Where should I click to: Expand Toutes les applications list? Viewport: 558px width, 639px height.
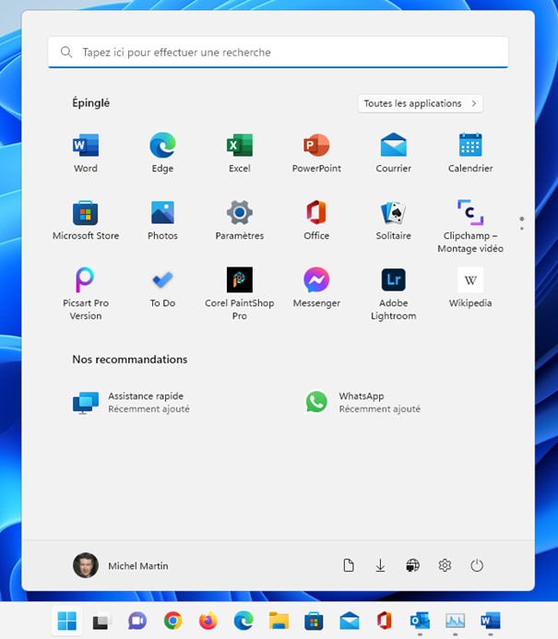[x=420, y=103]
